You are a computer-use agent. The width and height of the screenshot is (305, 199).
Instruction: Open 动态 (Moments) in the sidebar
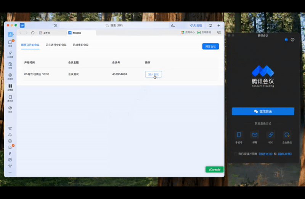pyautogui.click(x=10, y=109)
